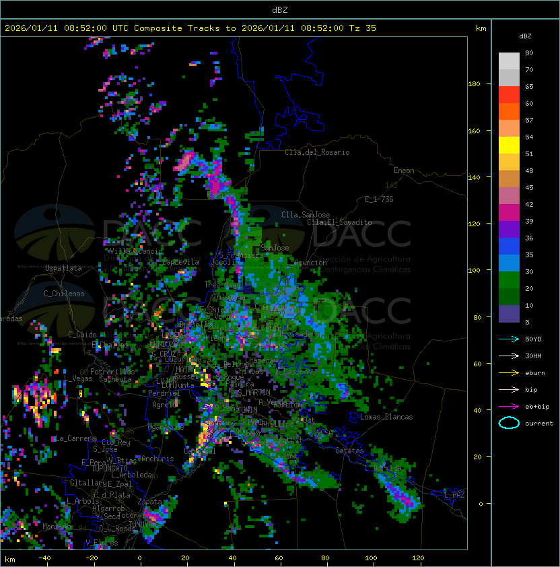Click the -40 km tick label
Screen dimensions: 560x567
pos(44,558)
